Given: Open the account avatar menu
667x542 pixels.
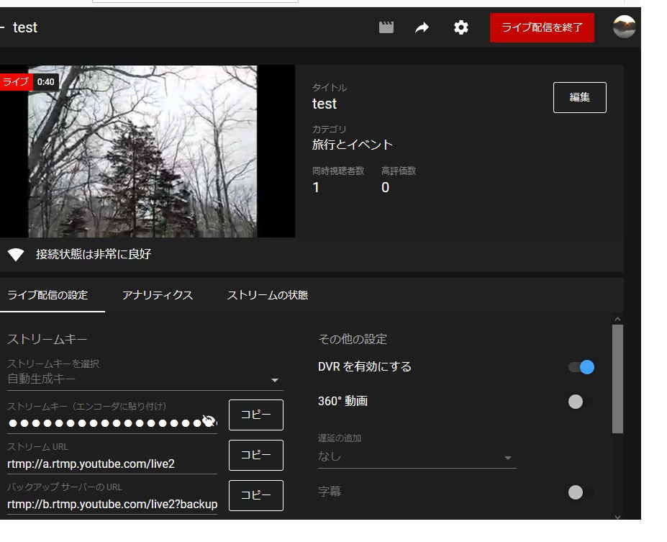Looking at the screenshot, I should [624, 27].
